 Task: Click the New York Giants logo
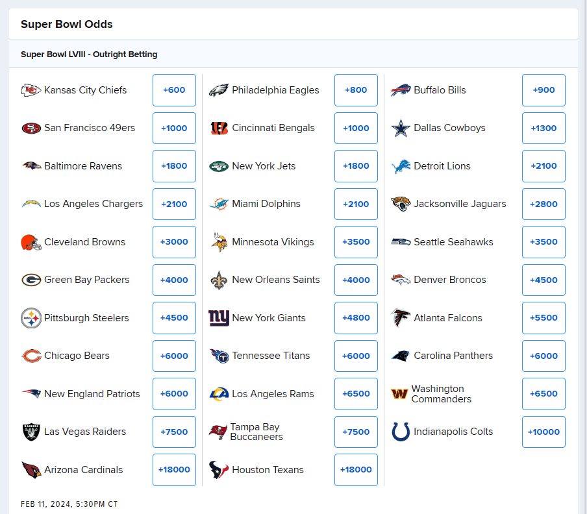coord(219,318)
